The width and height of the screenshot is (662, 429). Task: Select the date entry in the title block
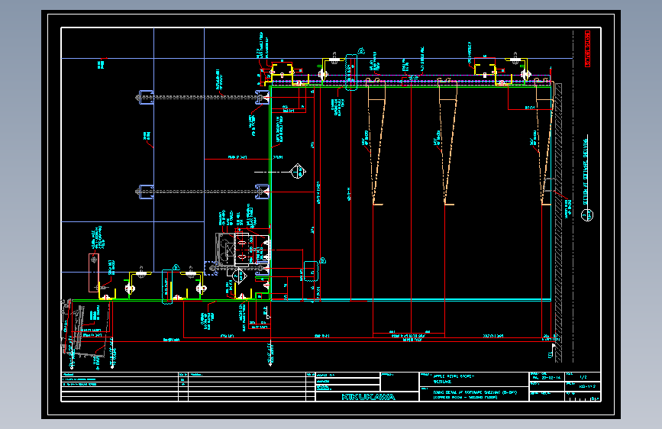[x=547, y=378]
